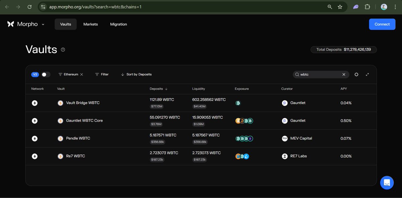Click WBTC token icon of Pendle WBTC
The width and height of the screenshot is (402, 198).
[60, 139]
